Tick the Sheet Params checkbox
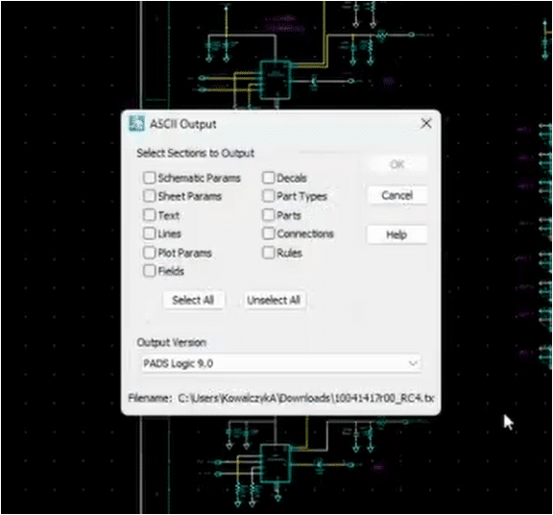 pos(149,196)
